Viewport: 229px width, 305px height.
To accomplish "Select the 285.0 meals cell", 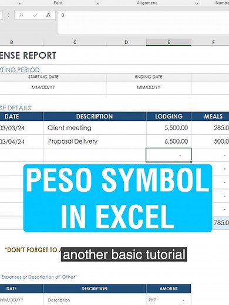I will point(210,128).
